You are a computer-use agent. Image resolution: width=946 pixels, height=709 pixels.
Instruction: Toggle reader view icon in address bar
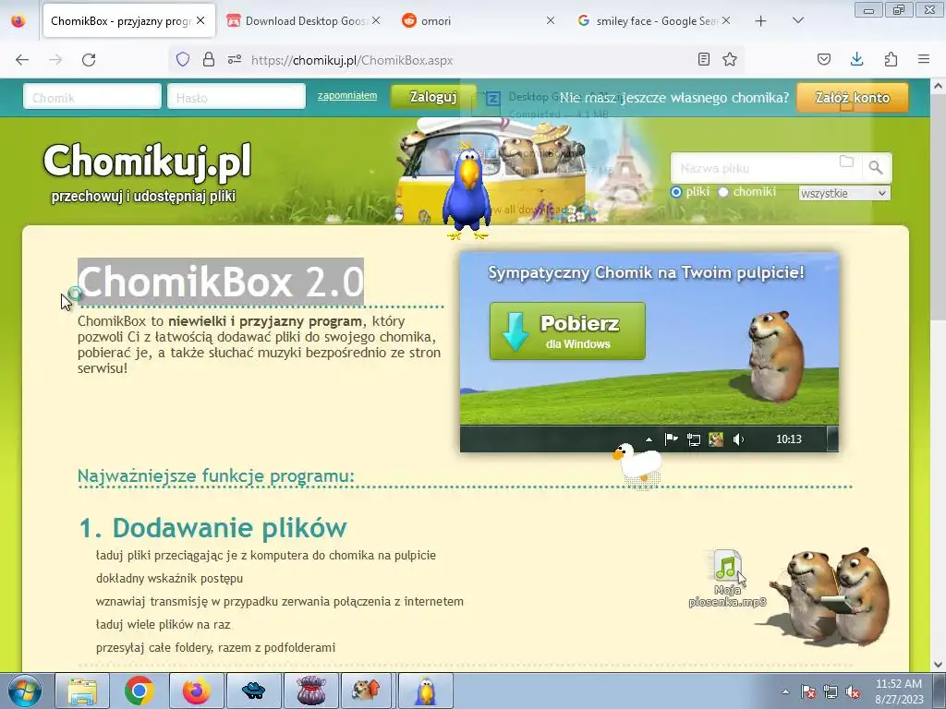coord(703,59)
